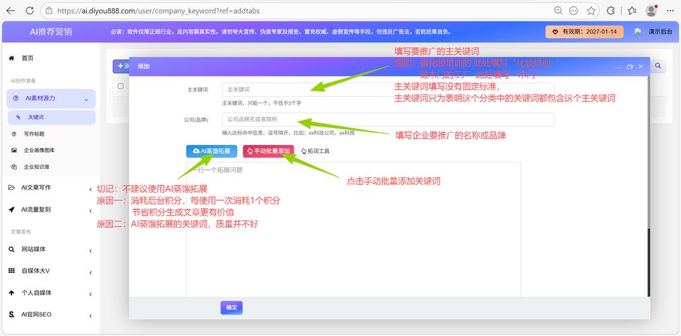The image size is (681, 336).
Task: Click the search magnifier button at top right
Action: point(658,66)
